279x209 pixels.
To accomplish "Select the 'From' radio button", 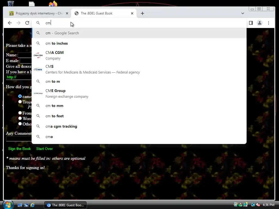I will tap(20, 113).
